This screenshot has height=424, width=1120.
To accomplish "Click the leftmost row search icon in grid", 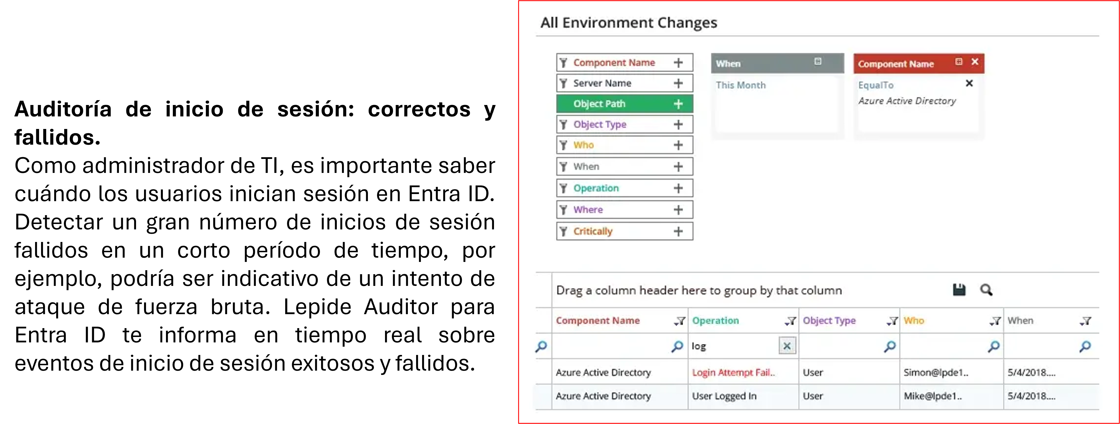I will (541, 346).
